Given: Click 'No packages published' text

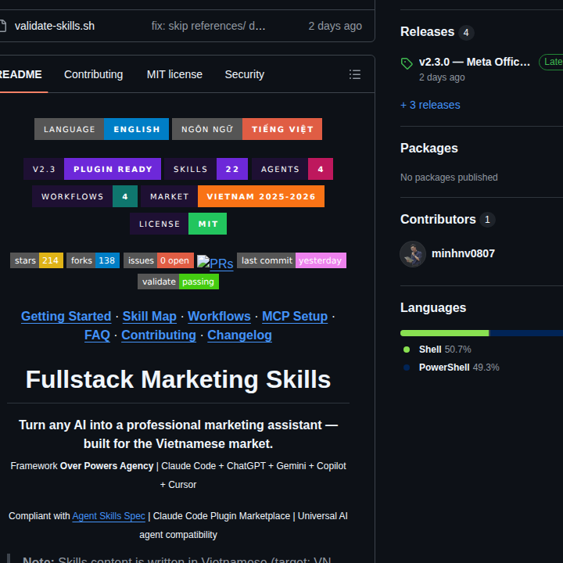Looking at the screenshot, I should (449, 178).
